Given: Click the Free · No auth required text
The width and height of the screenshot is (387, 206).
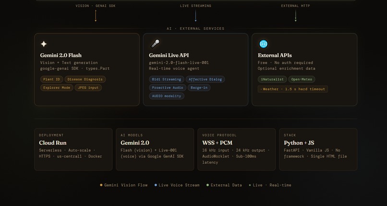Looking at the screenshot, I should (285, 62).
